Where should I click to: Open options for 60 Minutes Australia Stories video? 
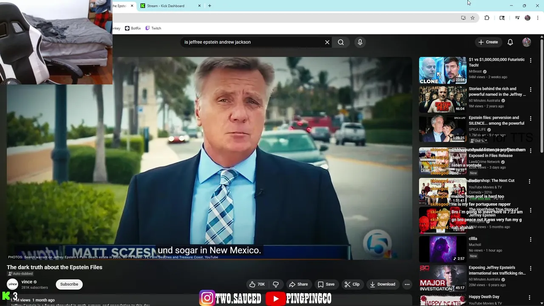(530, 90)
